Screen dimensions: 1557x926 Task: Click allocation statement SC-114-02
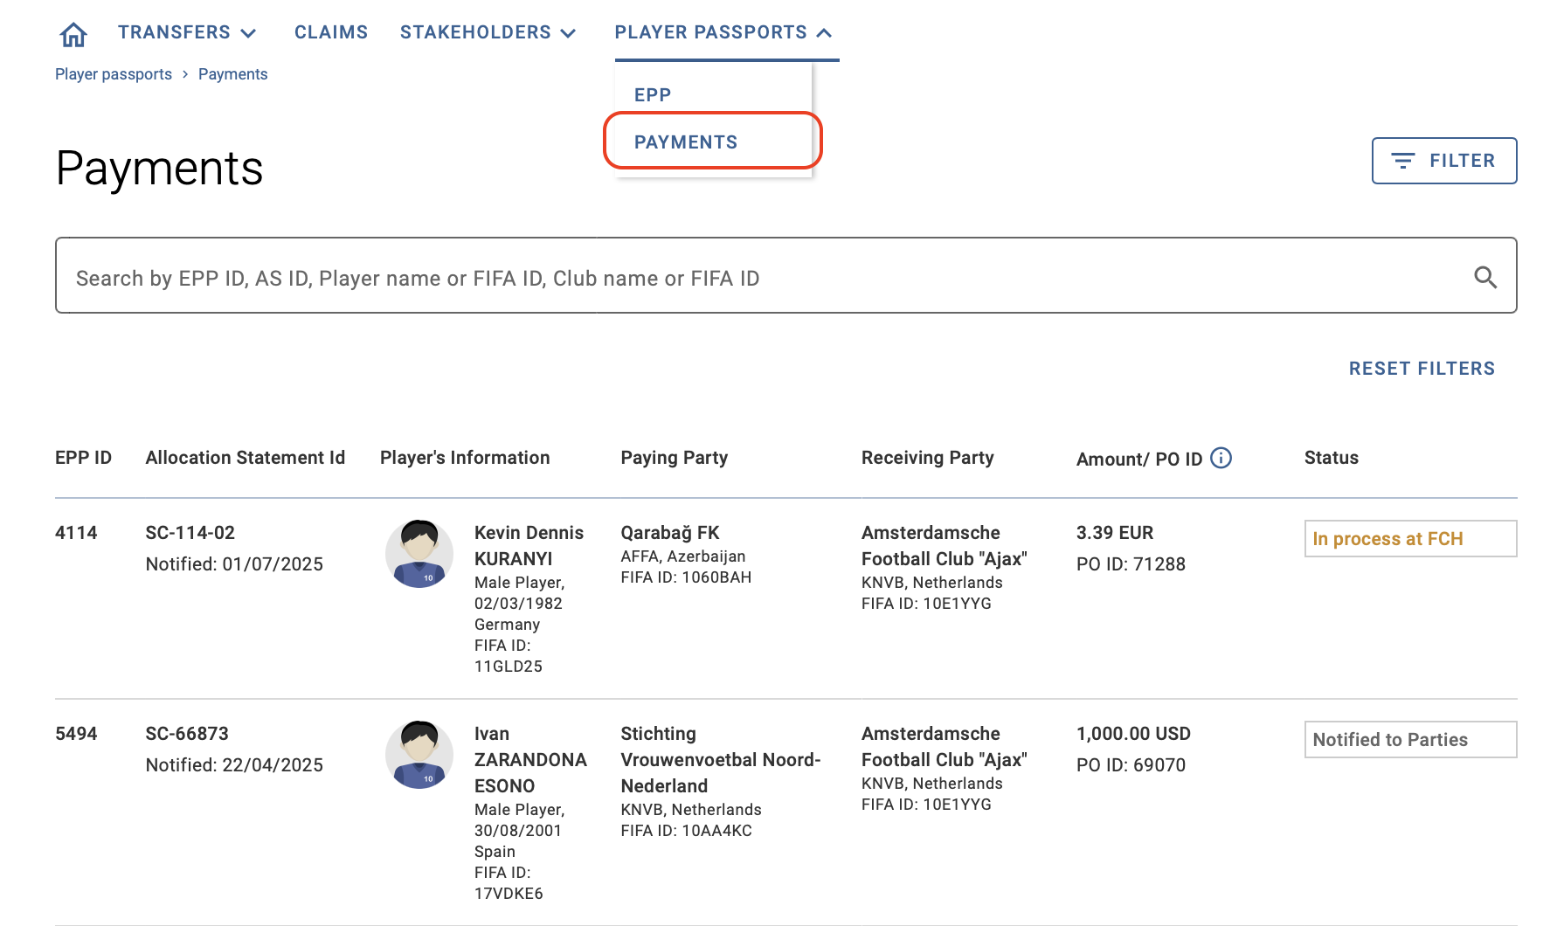point(190,533)
